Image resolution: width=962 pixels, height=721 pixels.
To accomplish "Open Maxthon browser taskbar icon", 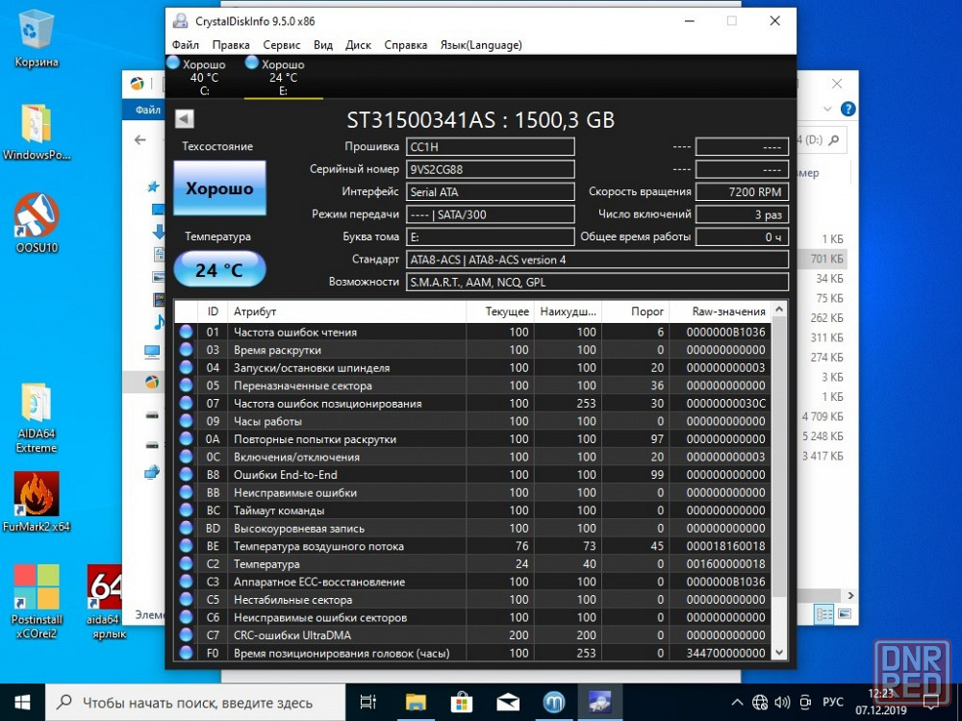I will point(554,703).
